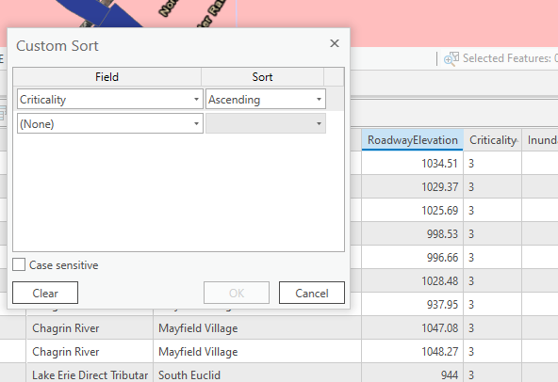Click the Lake Erie Direct Tributar cell

click(90, 374)
